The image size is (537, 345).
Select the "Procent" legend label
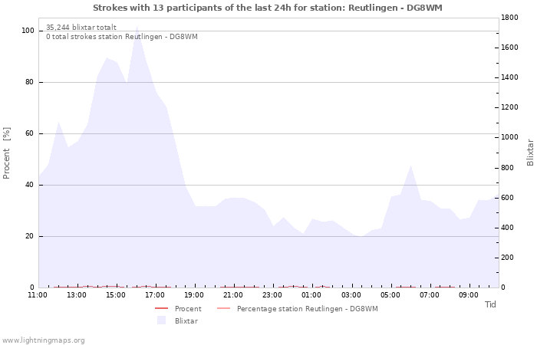pyautogui.click(x=188, y=309)
